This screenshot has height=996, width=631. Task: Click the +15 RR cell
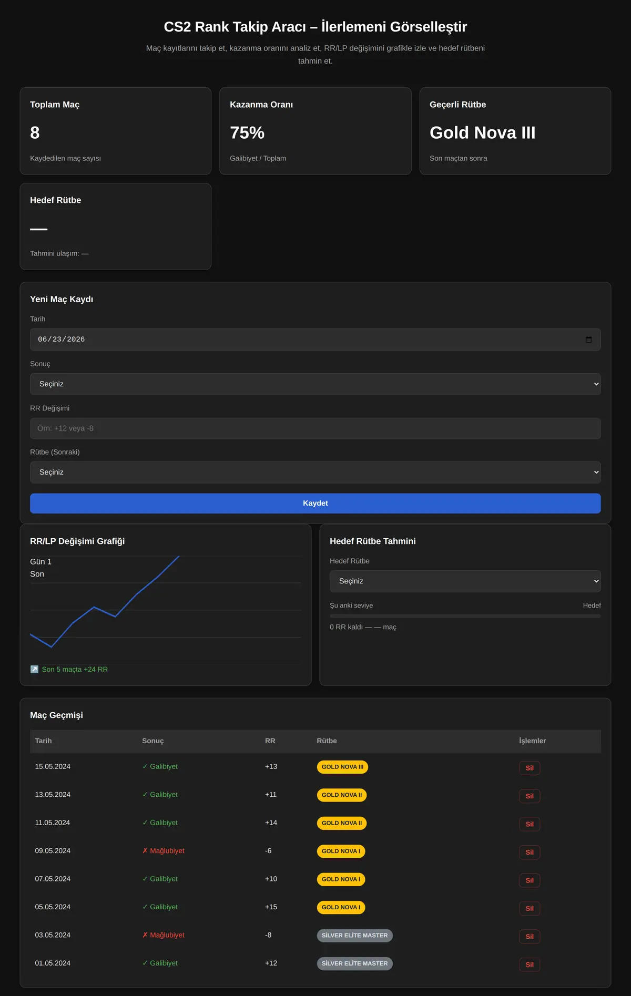(x=271, y=907)
